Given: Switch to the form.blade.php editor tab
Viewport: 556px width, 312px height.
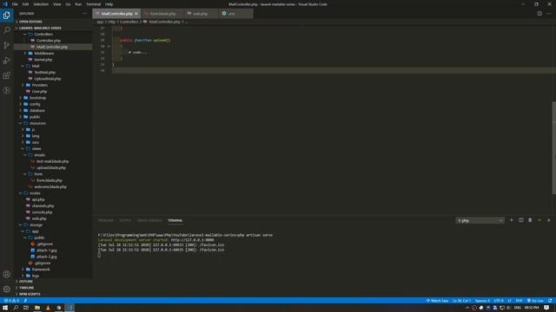Looking at the screenshot, I should (x=162, y=14).
